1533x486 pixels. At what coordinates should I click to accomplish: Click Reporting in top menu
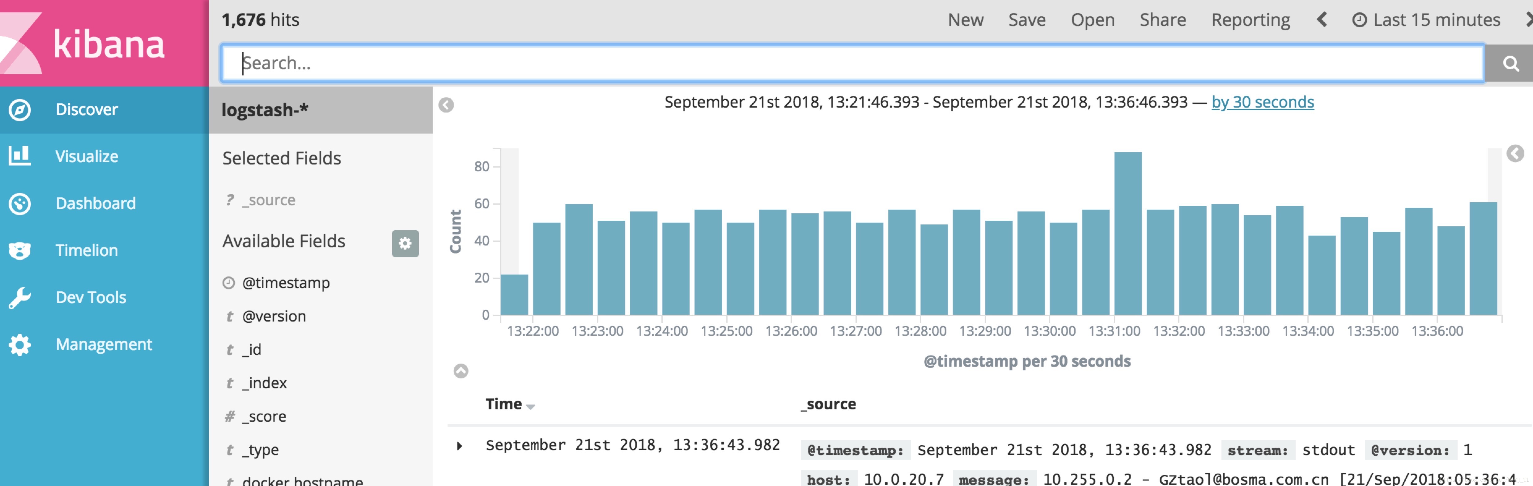coord(1250,20)
